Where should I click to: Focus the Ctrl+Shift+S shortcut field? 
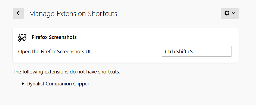click(197, 51)
